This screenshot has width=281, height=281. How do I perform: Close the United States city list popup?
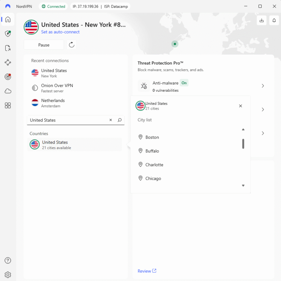(x=241, y=106)
